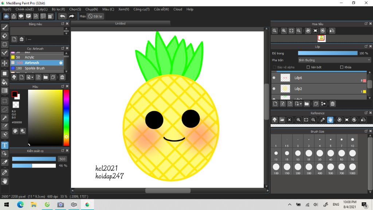The image size is (373, 210).
Task: Open the add brush dropdown arrow
Action: (x=32, y=77)
